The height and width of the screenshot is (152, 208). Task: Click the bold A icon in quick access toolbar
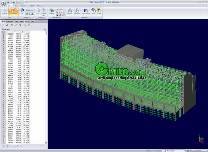(x=14, y=2)
